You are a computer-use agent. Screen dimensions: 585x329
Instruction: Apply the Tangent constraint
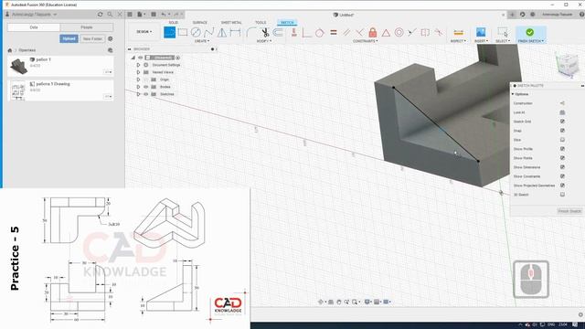point(319,33)
